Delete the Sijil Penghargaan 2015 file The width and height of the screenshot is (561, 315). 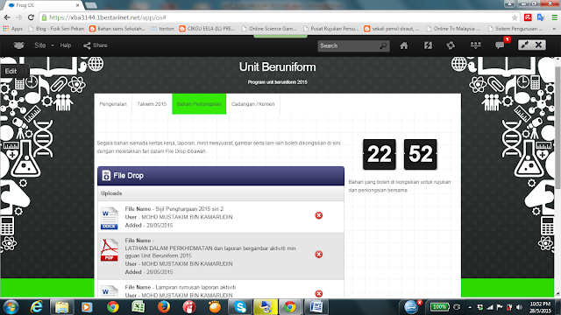pyautogui.click(x=319, y=215)
